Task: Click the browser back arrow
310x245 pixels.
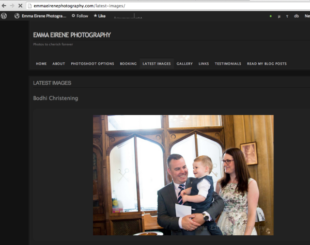Action: tap(4, 6)
